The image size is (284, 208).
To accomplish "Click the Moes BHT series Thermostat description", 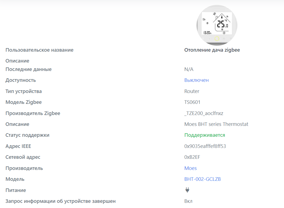I will pyautogui.click(x=216, y=124).
